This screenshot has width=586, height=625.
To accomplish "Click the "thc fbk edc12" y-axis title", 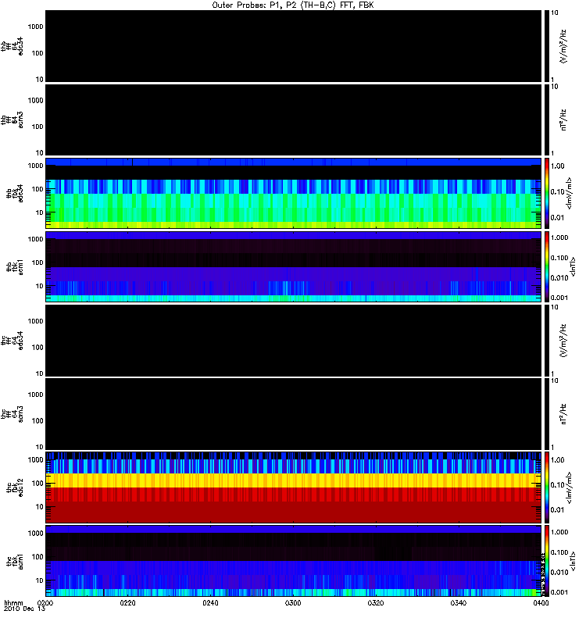I will tap(15, 487).
